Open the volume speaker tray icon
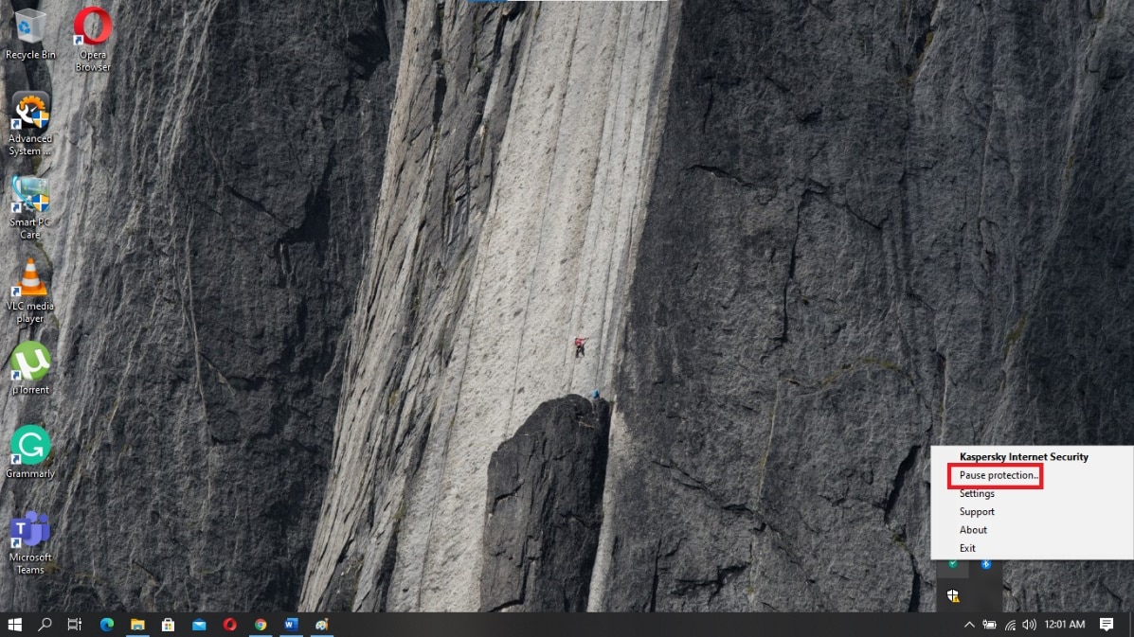1134x637 pixels. point(1029,625)
